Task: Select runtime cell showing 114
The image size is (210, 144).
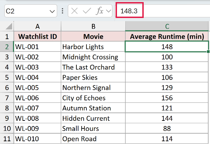Action: (167, 139)
